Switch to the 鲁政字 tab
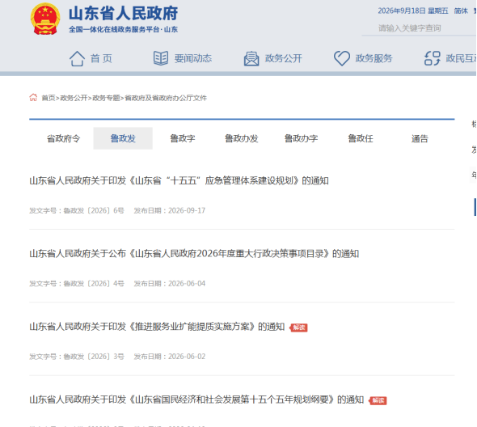This screenshot has width=477, height=427. pos(183,138)
